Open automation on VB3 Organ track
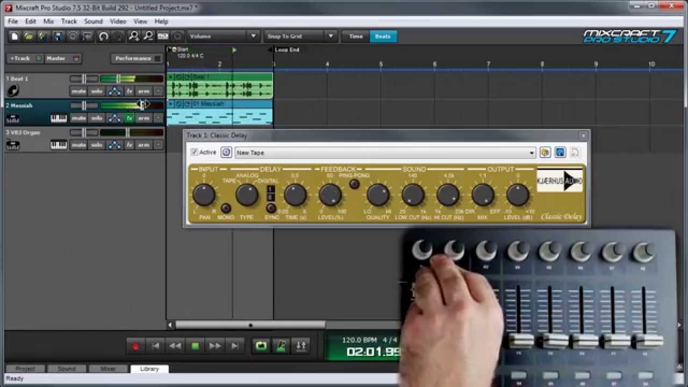This screenshot has height=387, width=688. [x=114, y=145]
